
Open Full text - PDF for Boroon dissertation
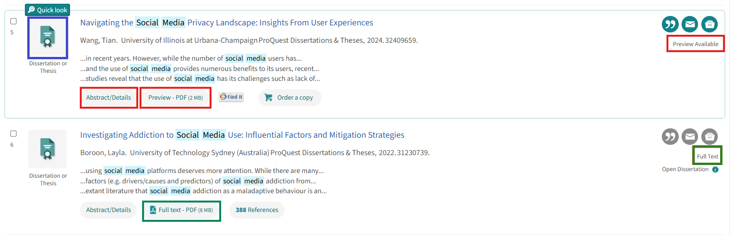(181, 210)
